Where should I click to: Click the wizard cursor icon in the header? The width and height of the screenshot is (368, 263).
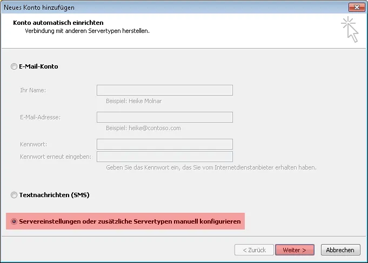pos(350,29)
